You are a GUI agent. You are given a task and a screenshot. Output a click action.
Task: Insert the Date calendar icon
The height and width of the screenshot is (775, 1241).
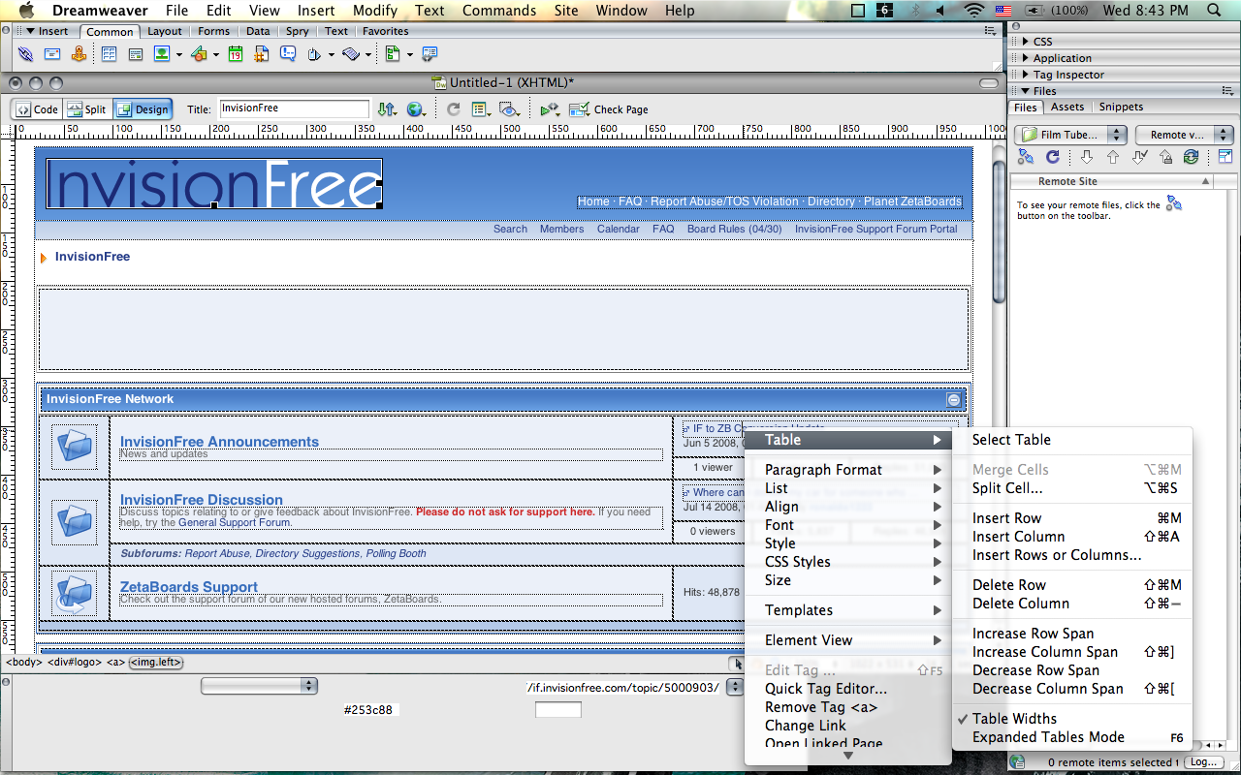pyautogui.click(x=236, y=54)
